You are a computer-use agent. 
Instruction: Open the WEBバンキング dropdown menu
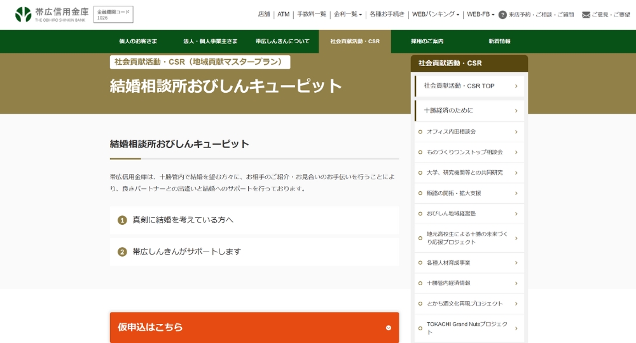click(436, 14)
